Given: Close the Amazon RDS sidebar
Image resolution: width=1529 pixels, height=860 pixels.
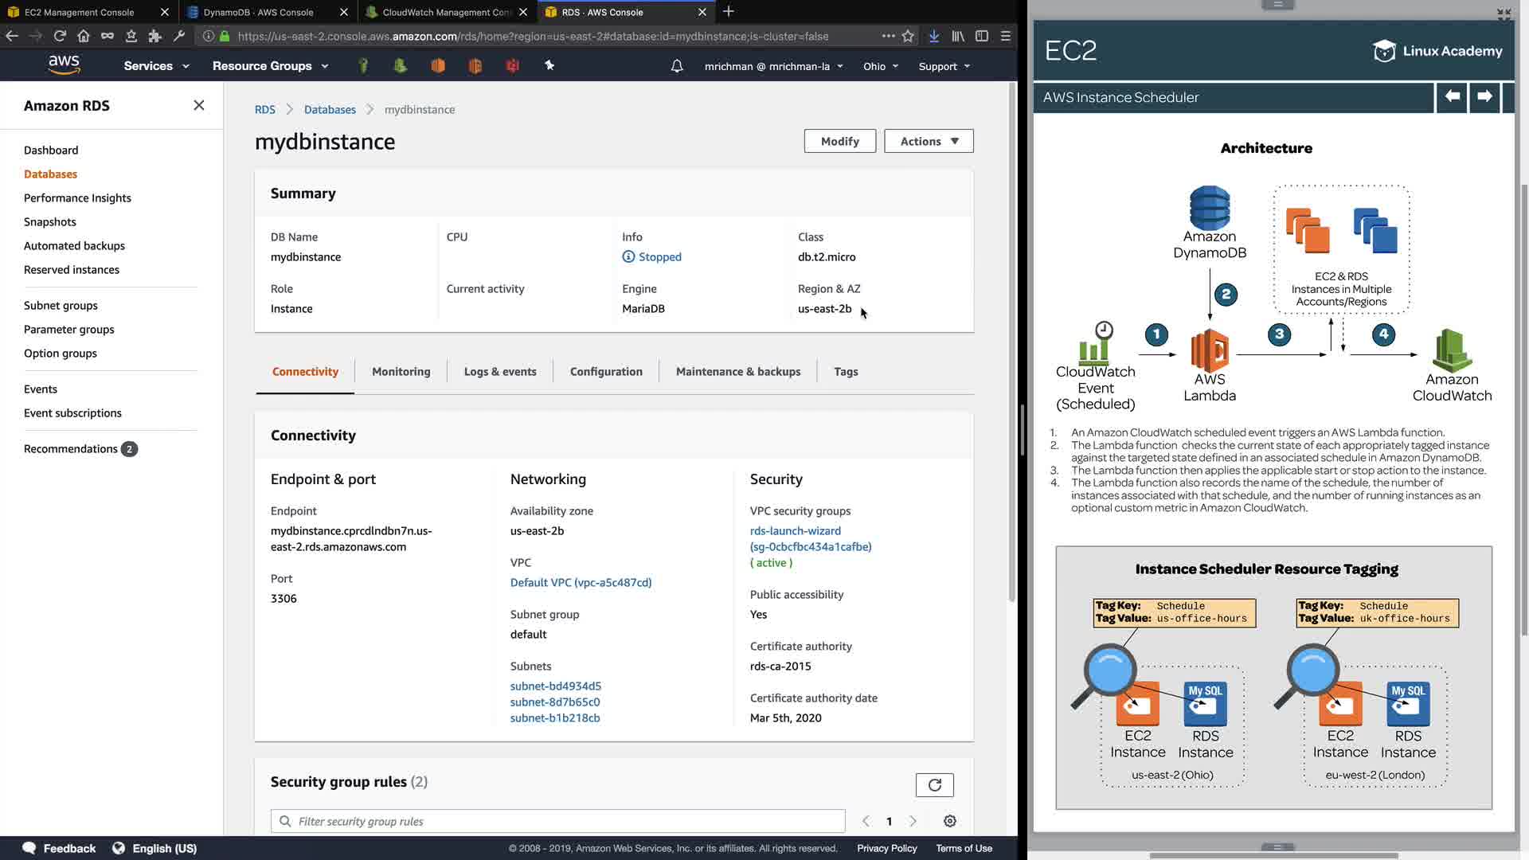Looking at the screenshot, I should pyautogui.click(x=199, y=105).
